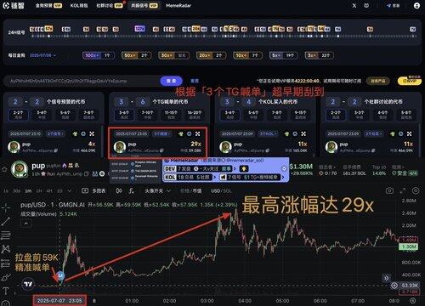The image size is (425, 306).
Task: Click the 127x marker on 24H signal timeline
Action: click(x=139, y=29)
